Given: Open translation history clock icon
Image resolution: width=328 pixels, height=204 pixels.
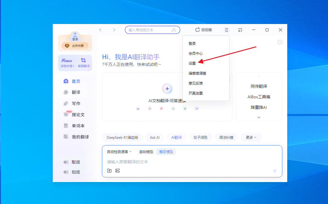Looking at the screenshot, I should click(280, 42).
